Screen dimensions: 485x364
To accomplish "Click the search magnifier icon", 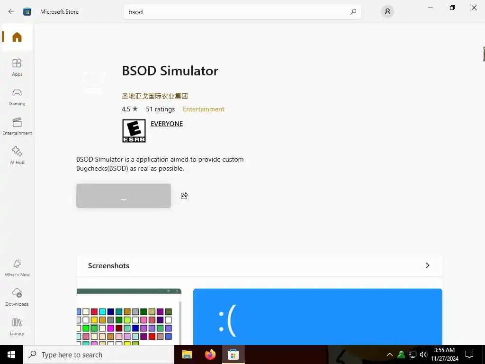I will [353, 12].
